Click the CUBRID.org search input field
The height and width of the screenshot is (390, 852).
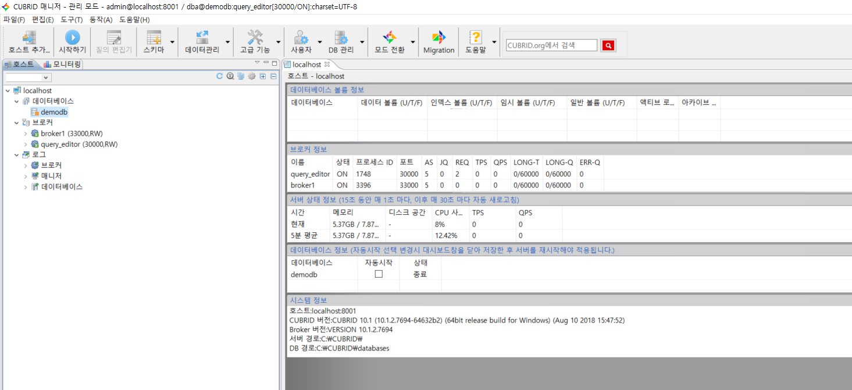pyautogui.click(x=551, y=45)
